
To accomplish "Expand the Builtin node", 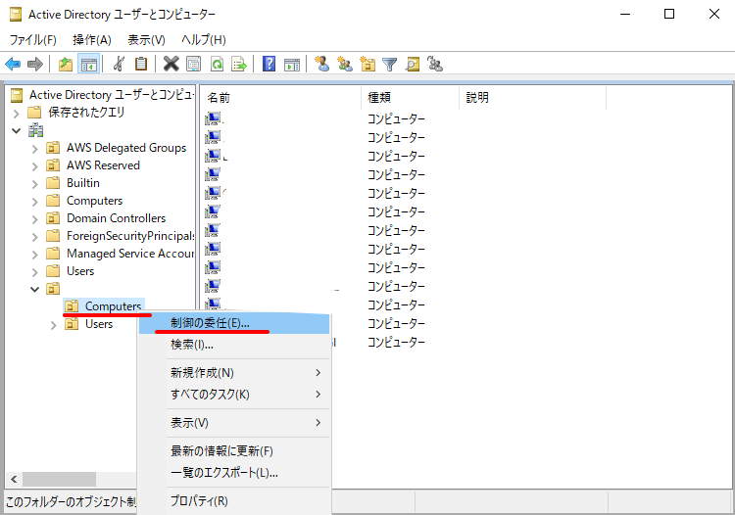I will pyautogui.click(x=34, y=184).
